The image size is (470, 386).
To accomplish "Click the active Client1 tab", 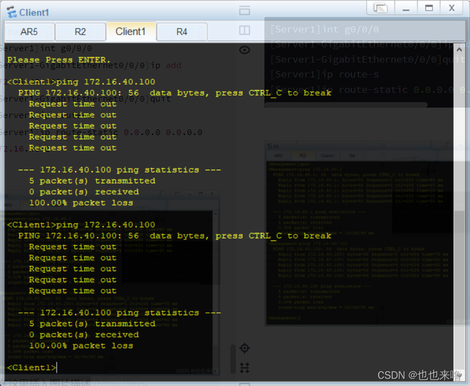I will 131,31.
